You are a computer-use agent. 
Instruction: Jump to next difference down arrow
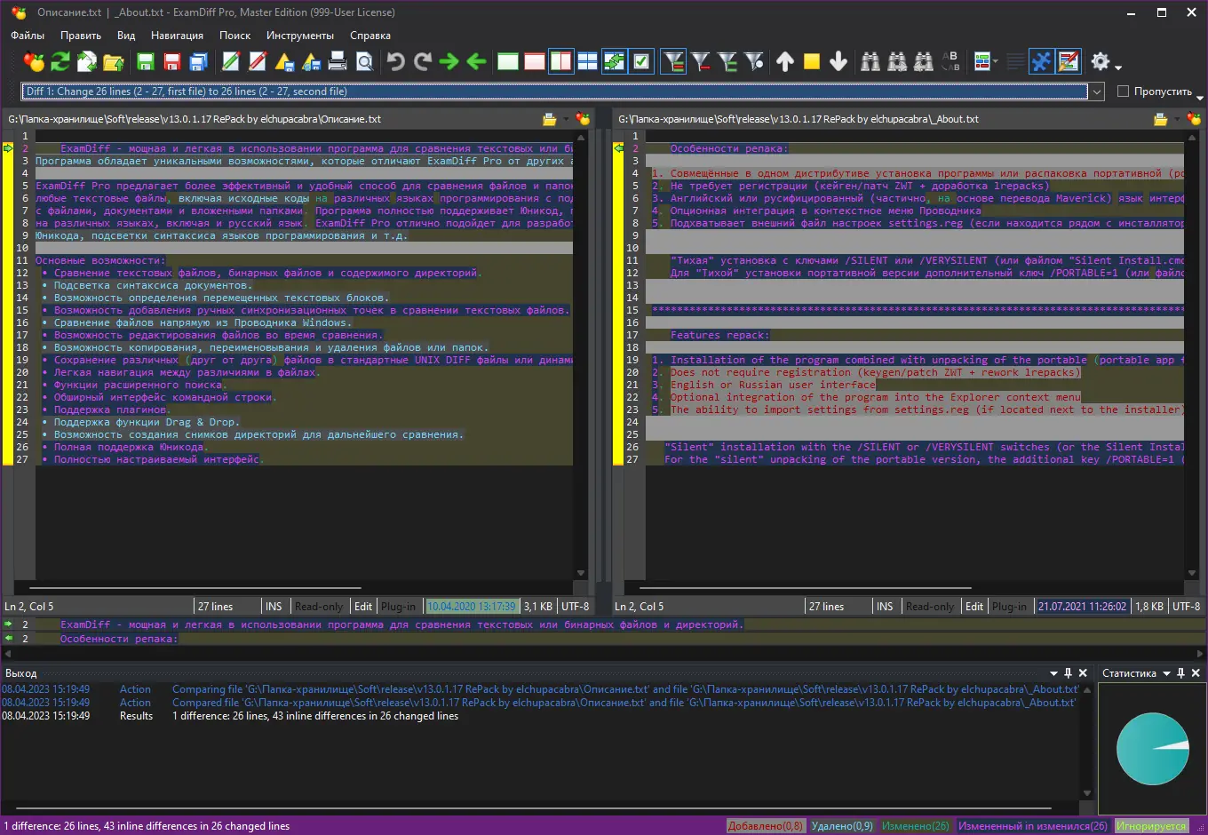pyautogui.click(x=838, y=61)
